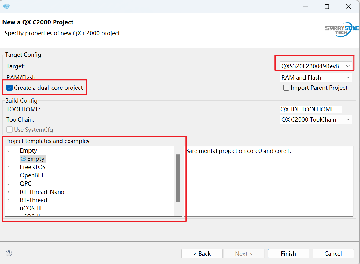The image size is (360, 264).
Task: Click the Back button
Action: click(x=202, y=253)
